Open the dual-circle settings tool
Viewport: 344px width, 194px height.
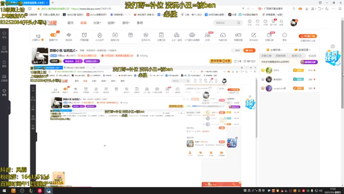click(x=238, y=36)
